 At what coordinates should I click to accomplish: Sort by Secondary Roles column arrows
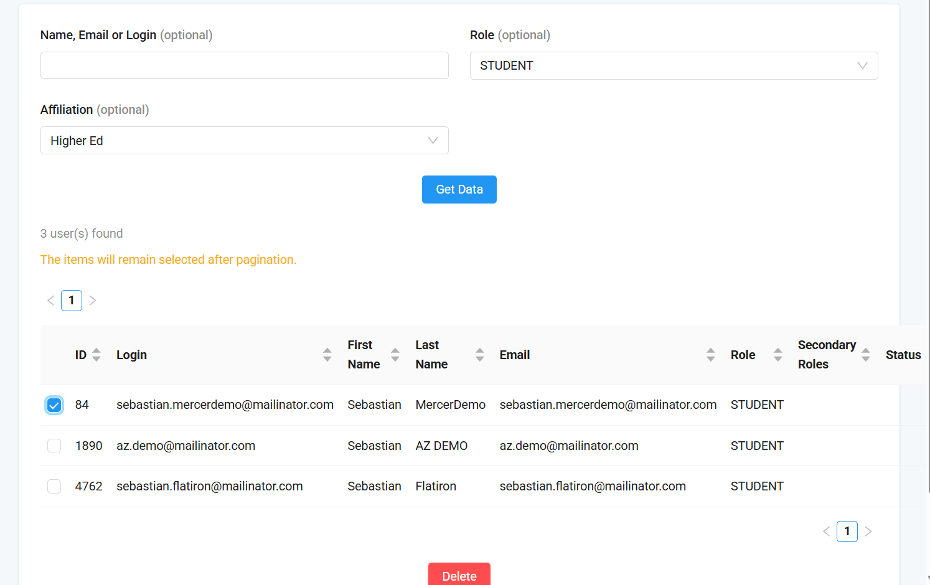point(866,355)
